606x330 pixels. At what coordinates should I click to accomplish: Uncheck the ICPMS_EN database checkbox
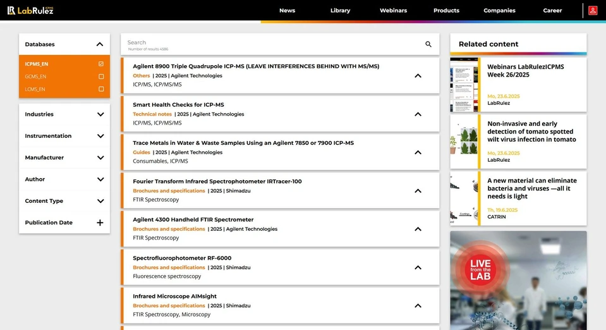point(101,64)
